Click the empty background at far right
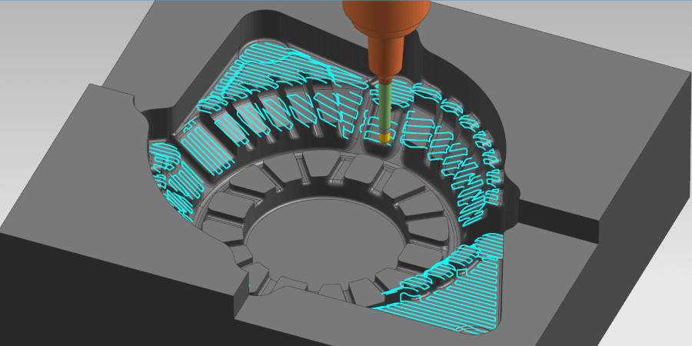This screenshot has height=346, width=692. pyautogui.click(x=677, y=31)
